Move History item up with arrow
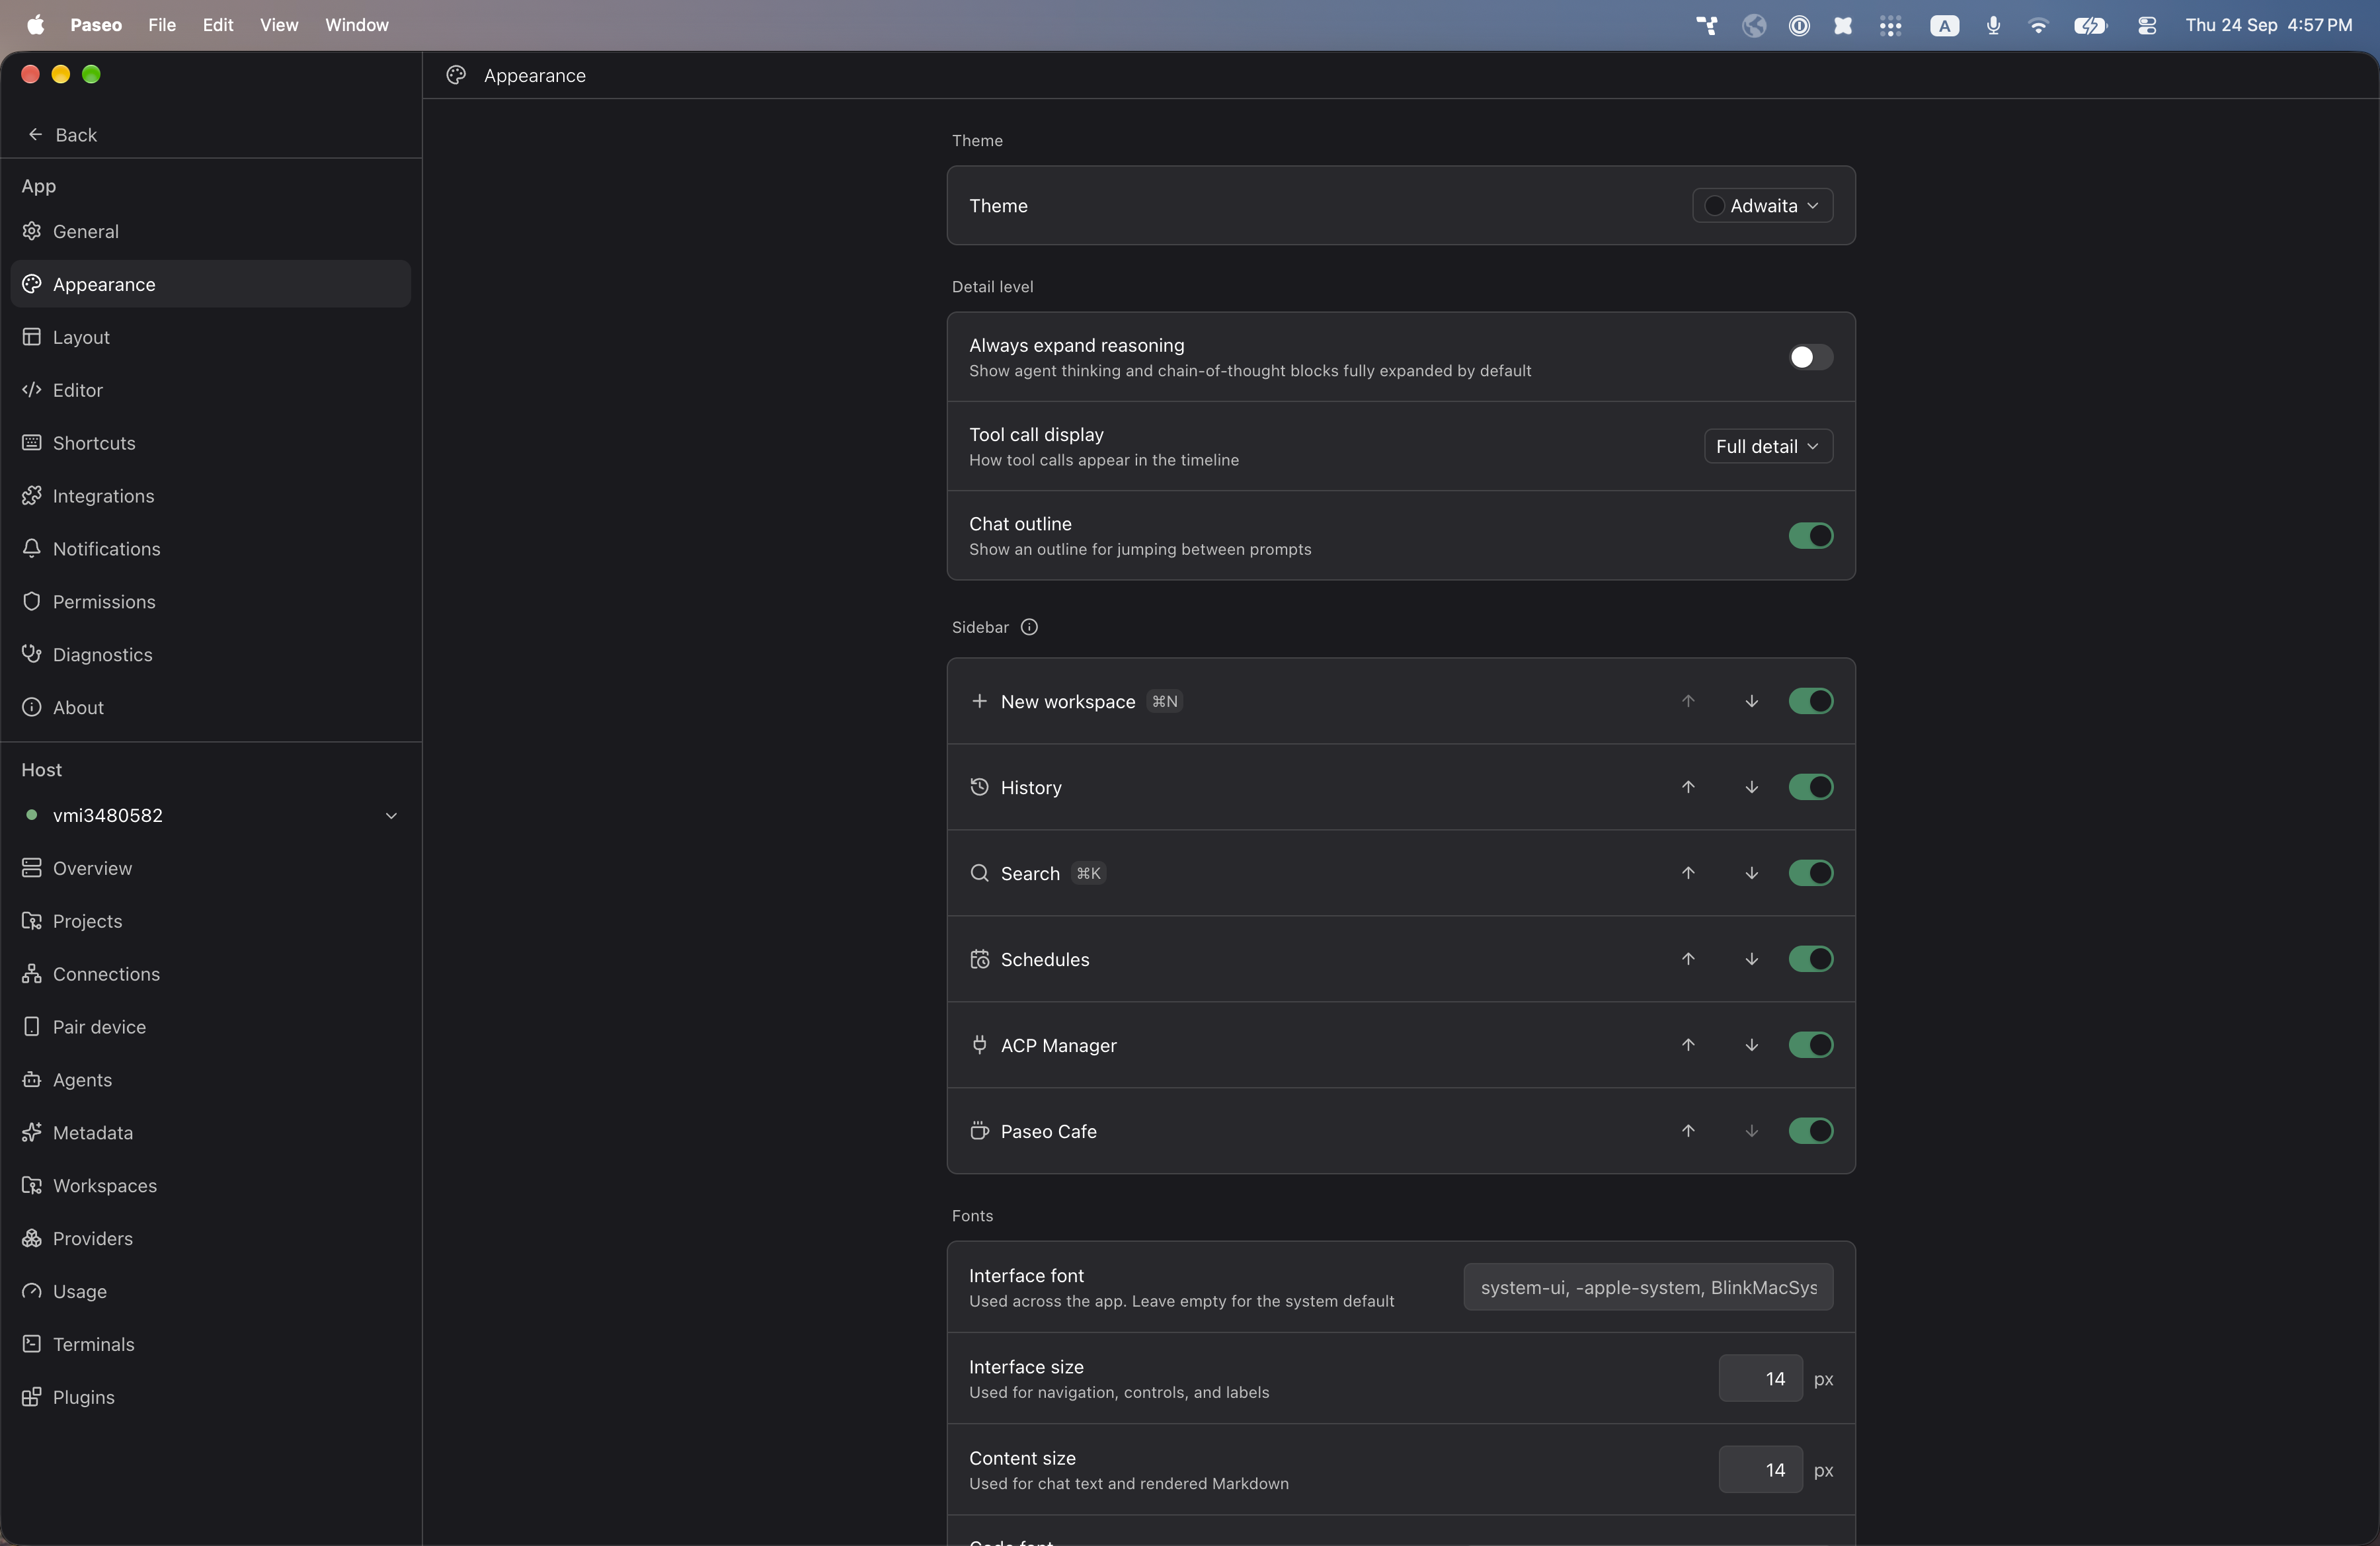 [1688, 787]
